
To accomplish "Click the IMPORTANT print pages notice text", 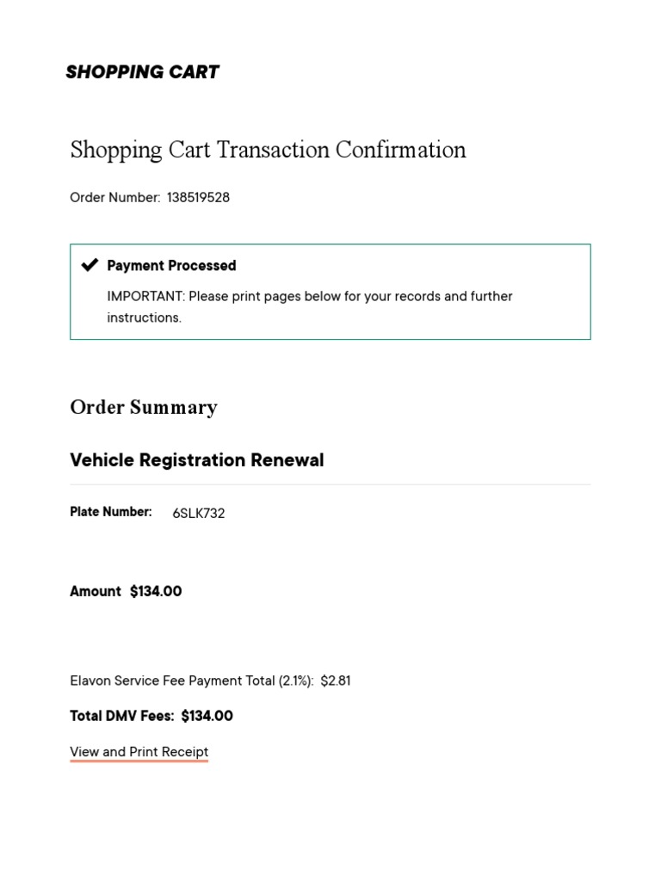I will (310, 307).
